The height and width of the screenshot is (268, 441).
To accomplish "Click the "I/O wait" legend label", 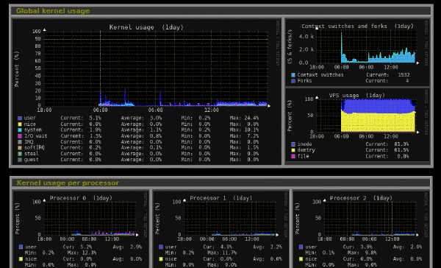I will (x=36, y=136).
